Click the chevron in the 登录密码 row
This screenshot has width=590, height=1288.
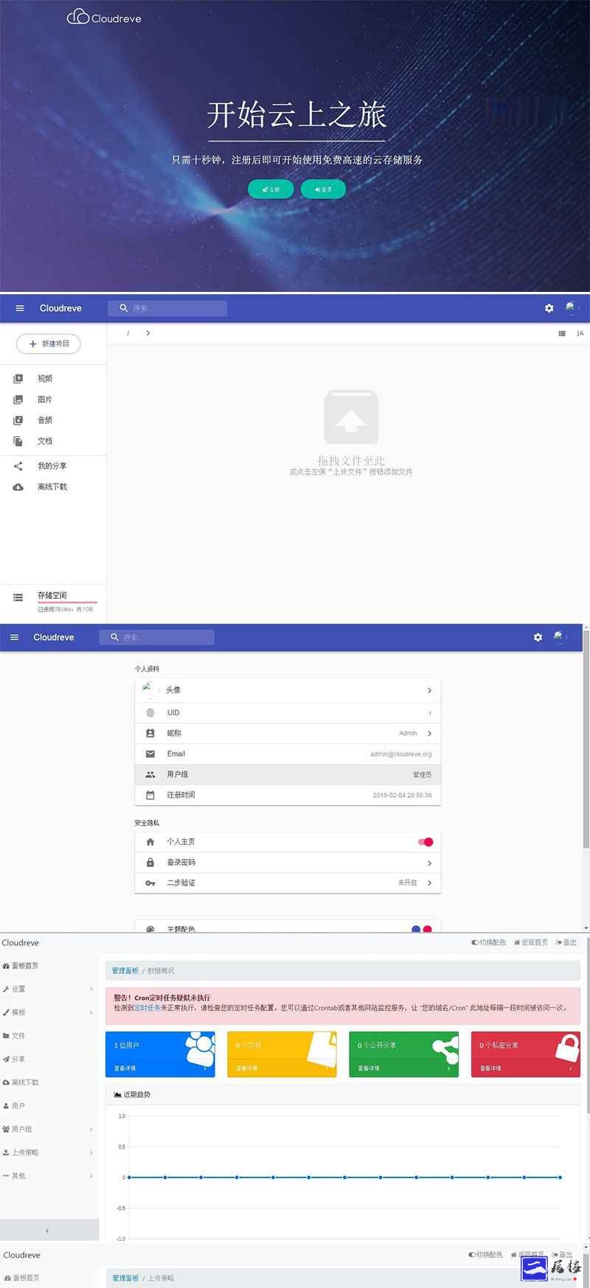429,863
